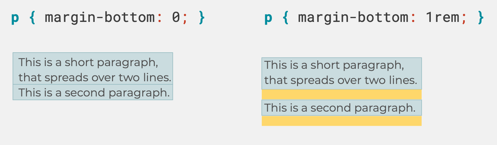This screenshot has height=145, width=497.
Task: Select margin-bottom property in the left code snippet
Action: pos(100,18)
